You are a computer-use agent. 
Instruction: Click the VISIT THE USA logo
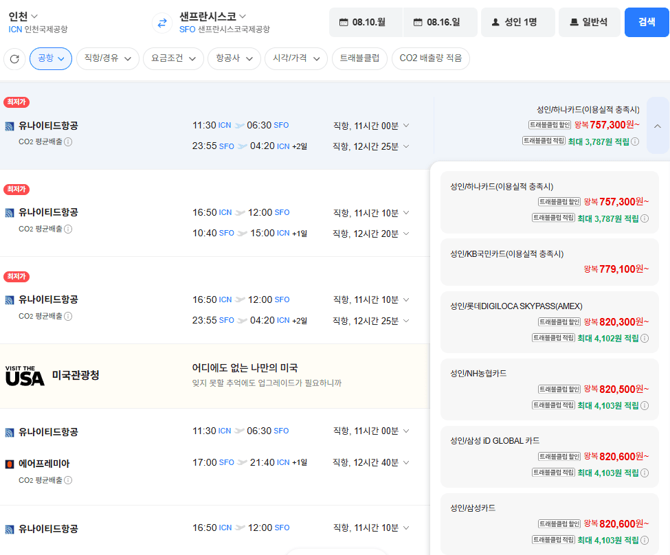25,376
